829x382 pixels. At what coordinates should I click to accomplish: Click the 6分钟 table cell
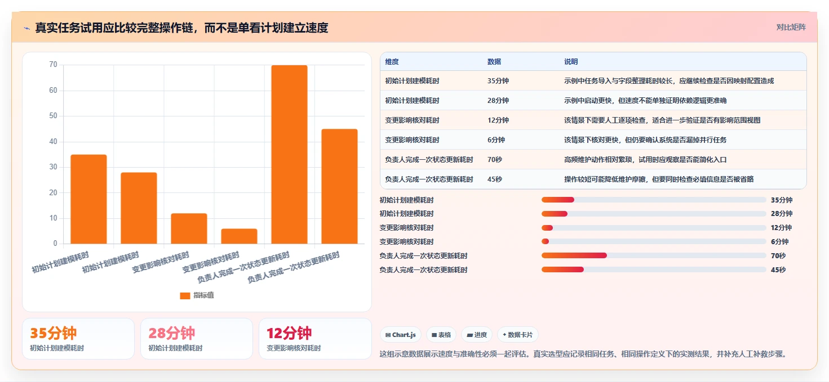pyautogui.click(x=496, y=140)
